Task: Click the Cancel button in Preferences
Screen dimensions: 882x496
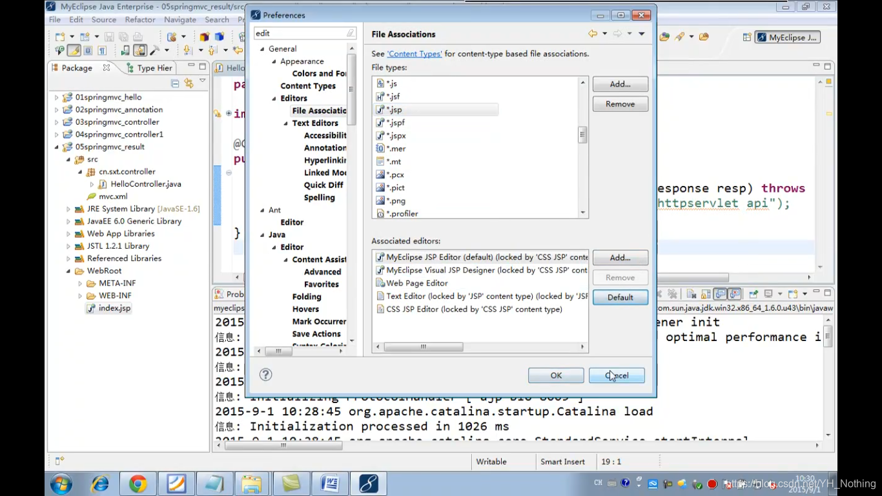Action: click(617, 375)
